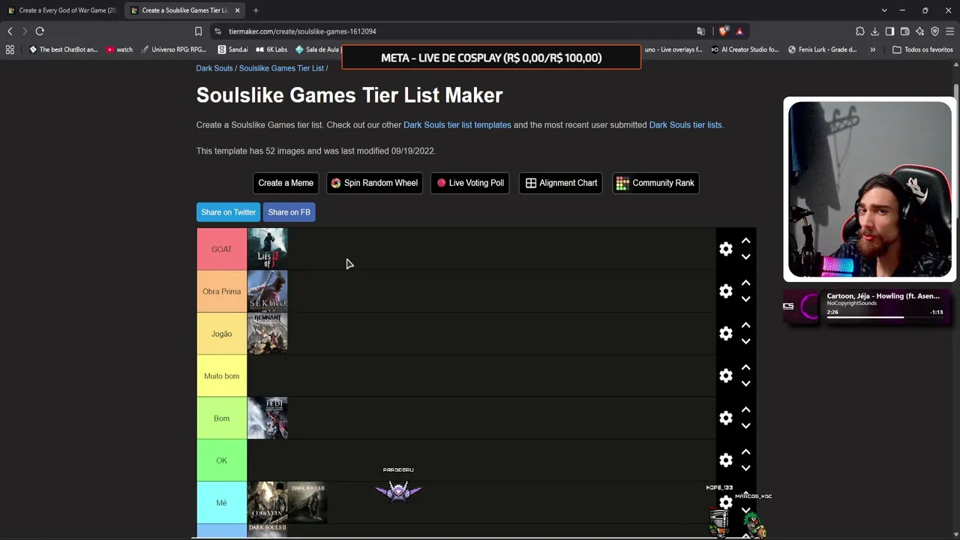Follow Dark Souls tier list templates link
The width and height of the screenshot is (960, 540).
(457, 125)
